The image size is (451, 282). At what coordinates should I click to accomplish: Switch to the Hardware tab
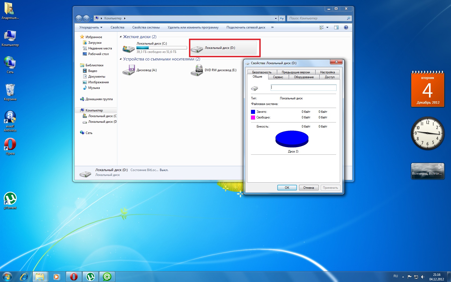[304, 77]
